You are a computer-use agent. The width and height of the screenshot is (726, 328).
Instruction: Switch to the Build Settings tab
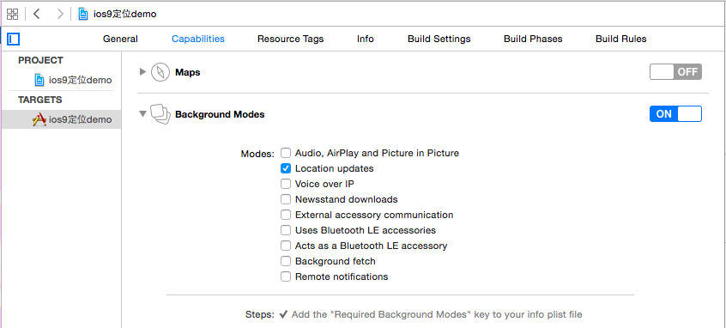tap(439, 39)
